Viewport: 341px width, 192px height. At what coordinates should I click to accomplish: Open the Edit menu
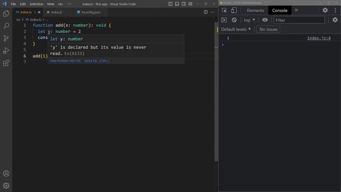click(22, 4)
